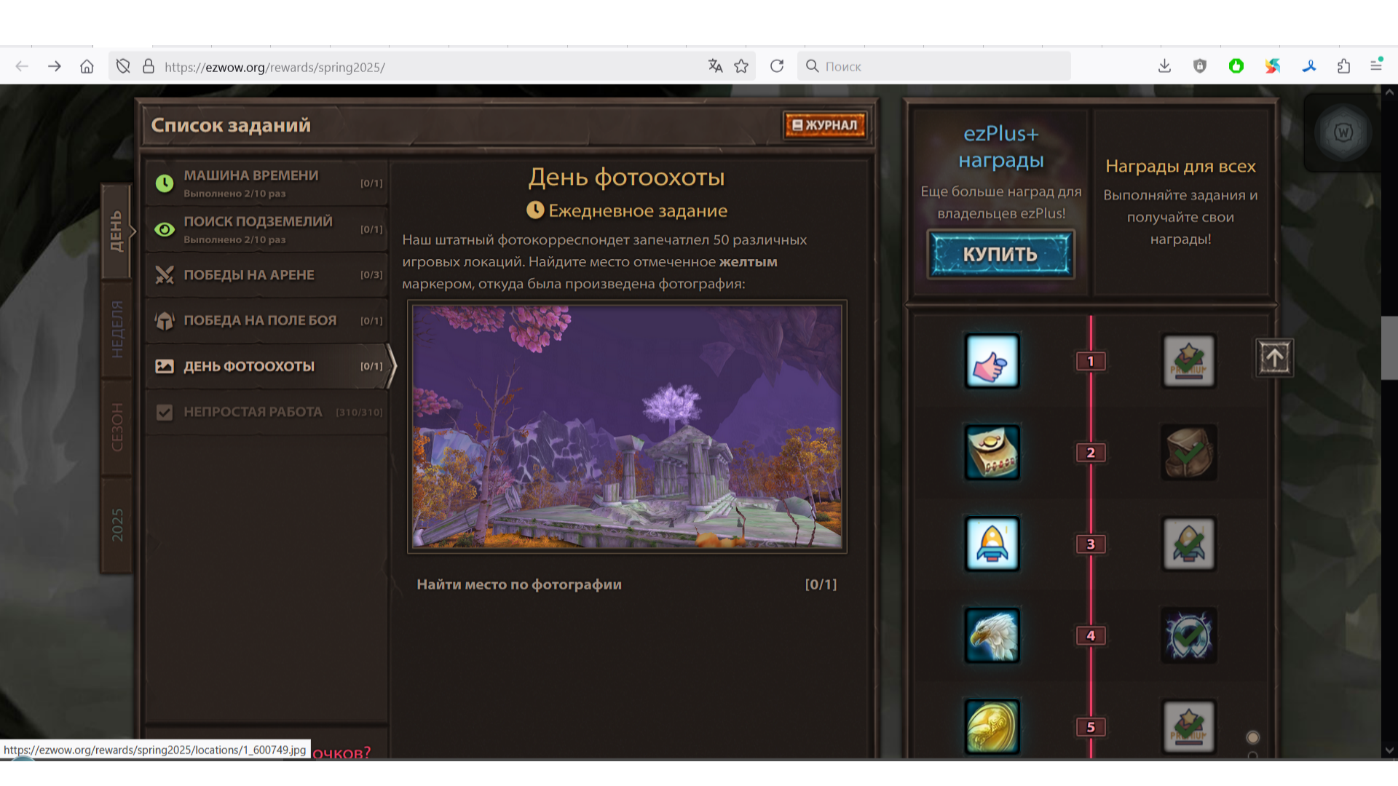Open the tracking protection shield icon
The image size is (1398, 786).
pos(123,66)
